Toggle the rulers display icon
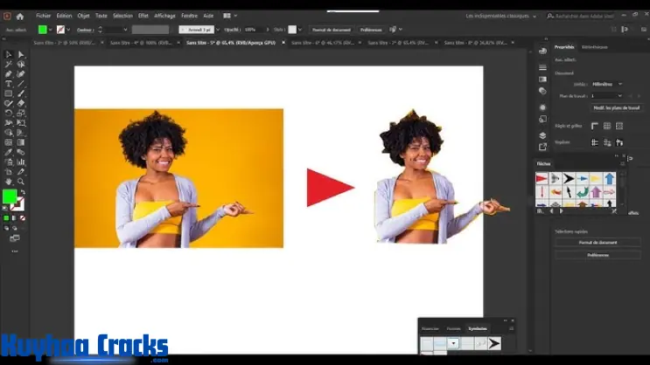The image size is (650, 365). [x=595, y=126]
